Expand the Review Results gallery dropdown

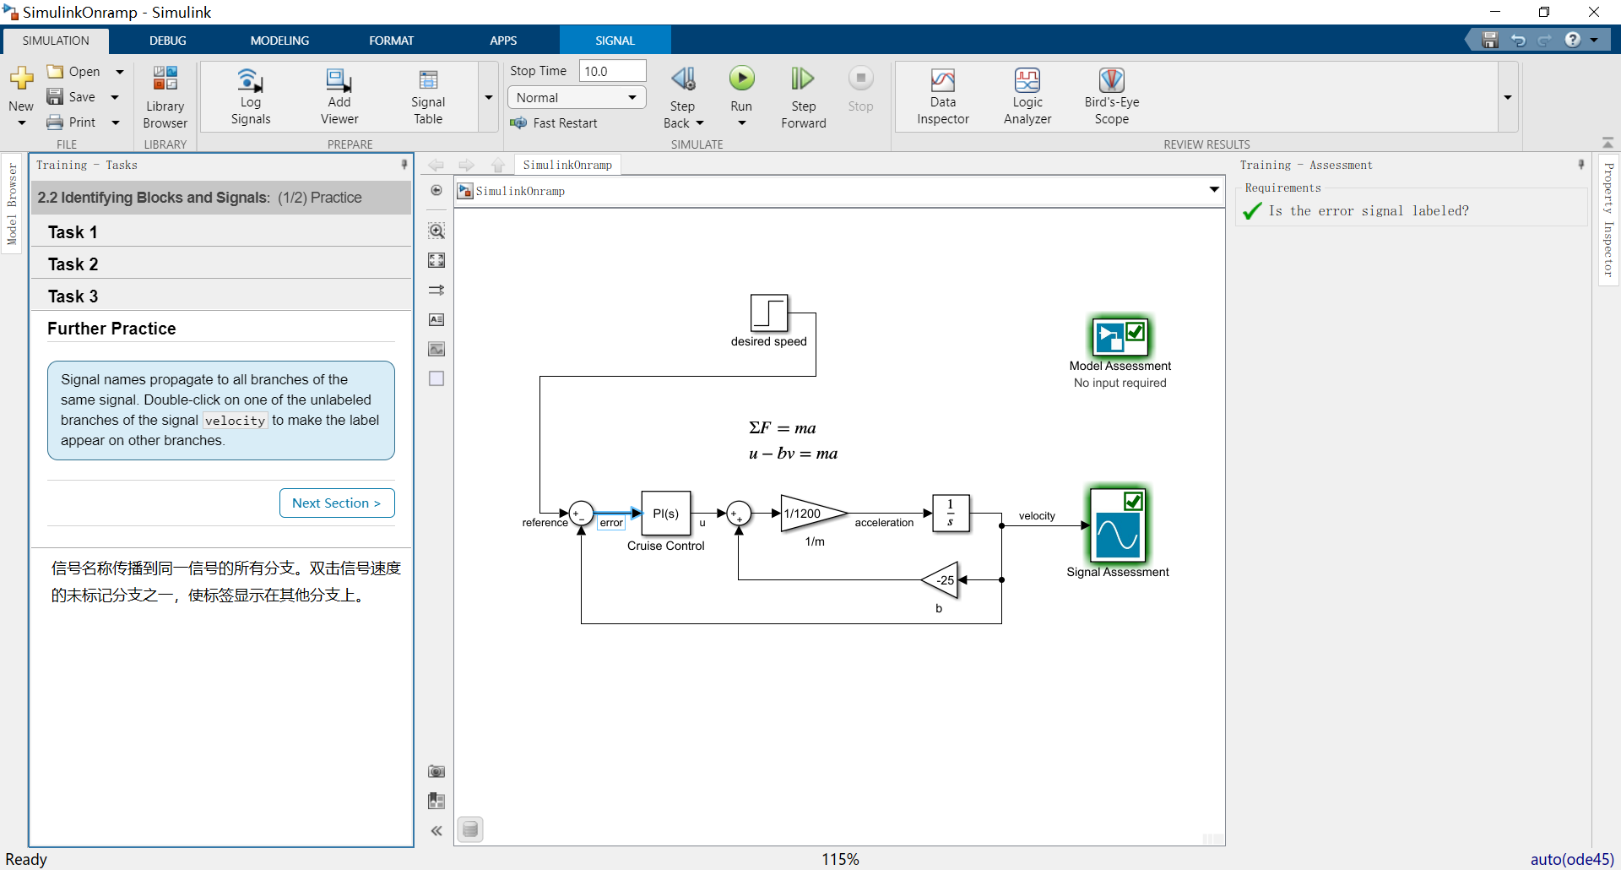pos(1508,97)
